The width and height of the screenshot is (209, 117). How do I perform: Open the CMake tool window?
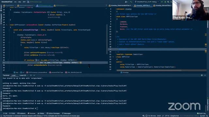(41, 113)
